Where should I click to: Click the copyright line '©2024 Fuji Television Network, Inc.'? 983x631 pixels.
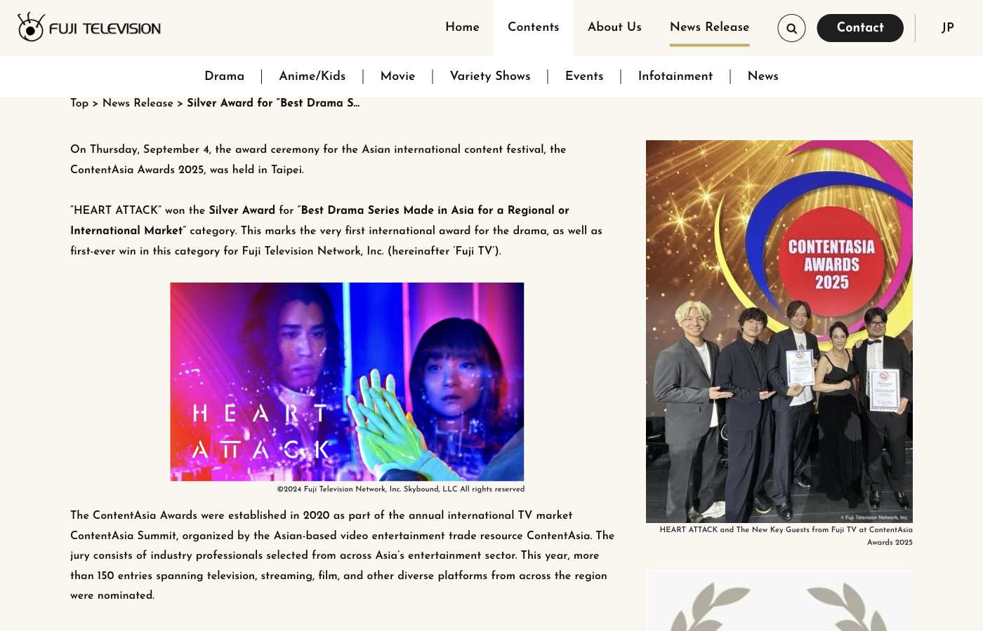401,489
